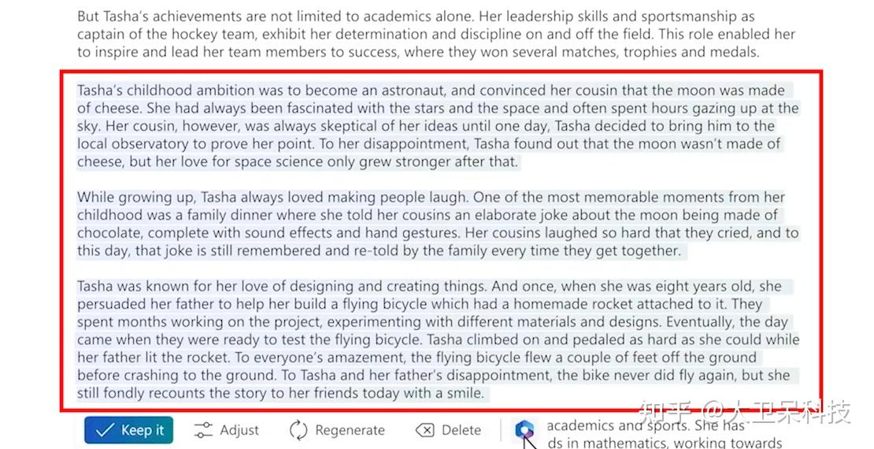Choose the Regenerate label
This screenshot has width=874, height=449.
(x=350, y=430)
